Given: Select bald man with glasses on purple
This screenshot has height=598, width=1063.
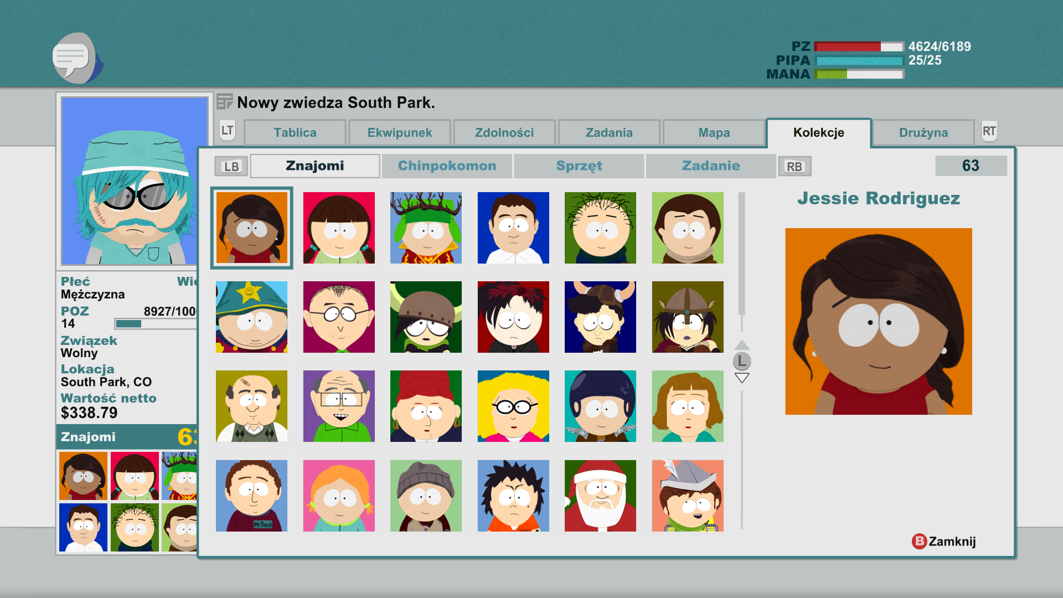Looking at the screenshot, I should click(x=339, y=406).
